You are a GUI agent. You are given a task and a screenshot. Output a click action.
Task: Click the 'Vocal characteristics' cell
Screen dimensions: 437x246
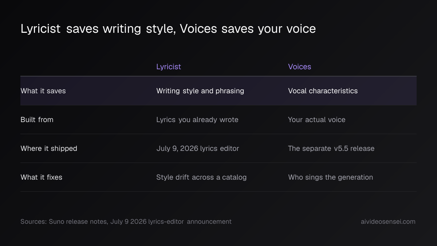pos(323,91)
